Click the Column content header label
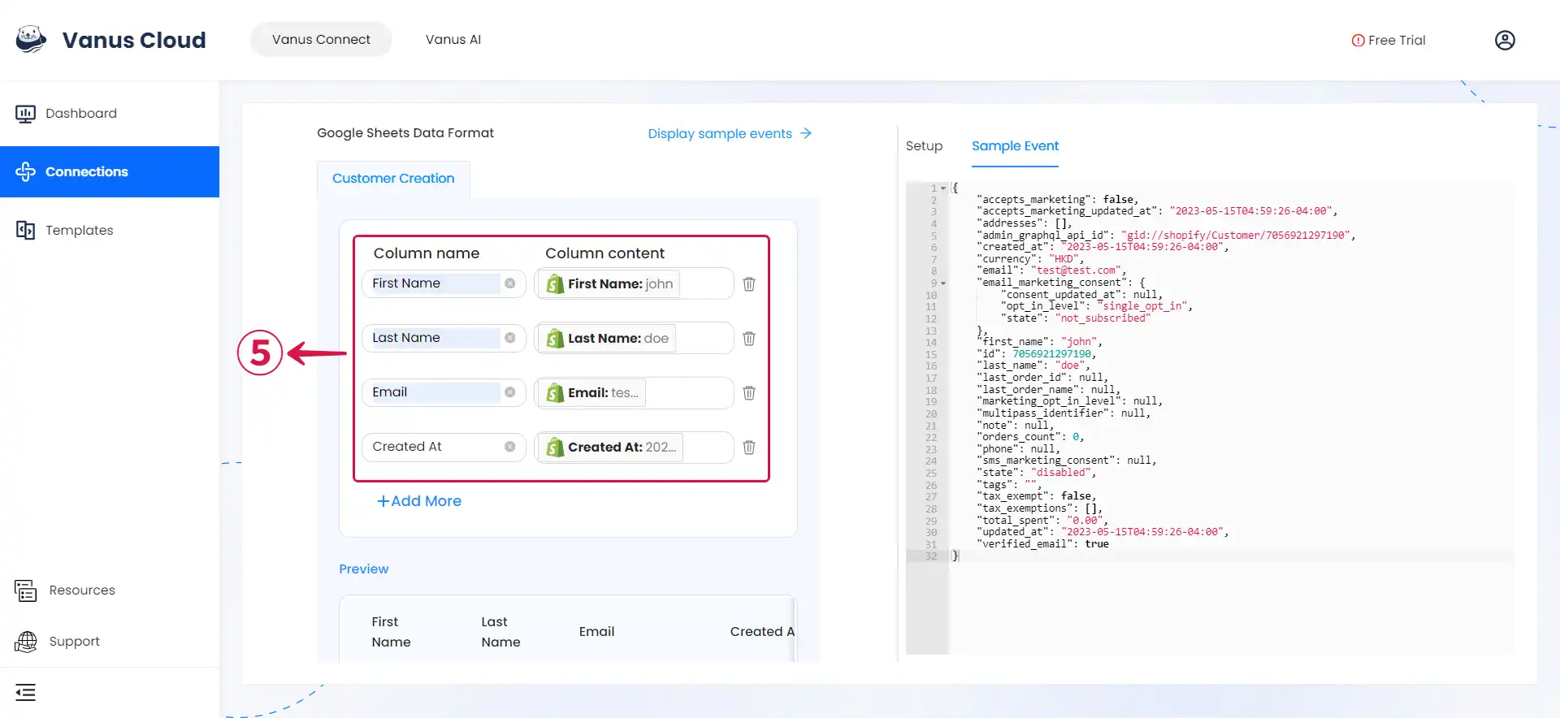1560x718 pixels. click(604, 253)
